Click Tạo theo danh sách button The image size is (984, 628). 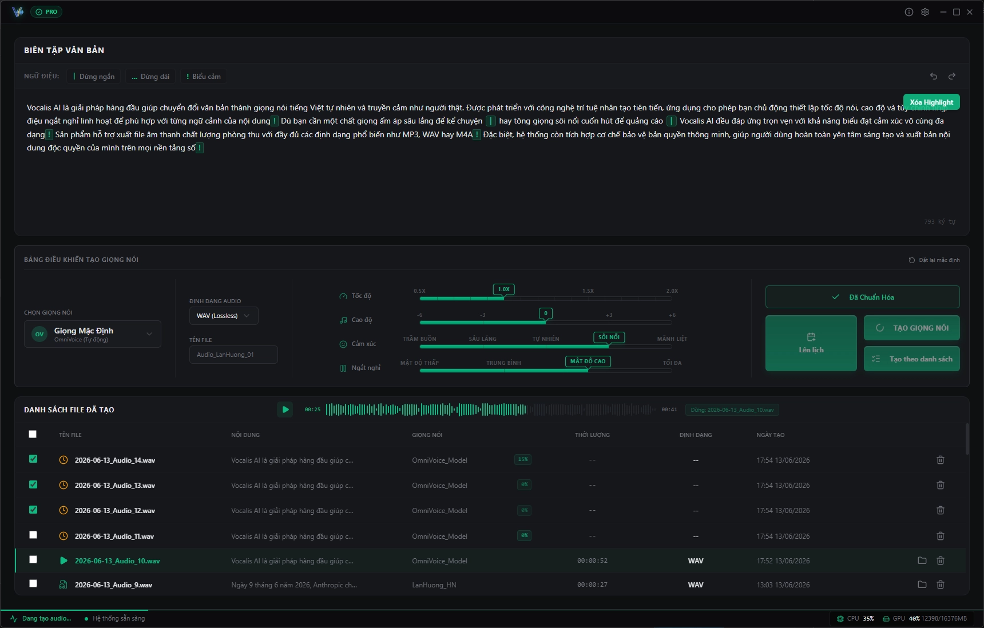912,359
